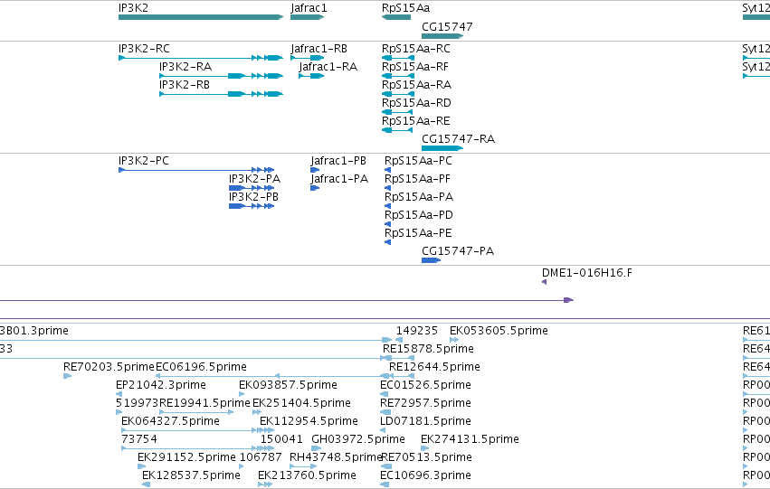Select EST EC01526.5prime
Image resolution: width=770 pixels, height=489 pixels.
coord(384,394)
